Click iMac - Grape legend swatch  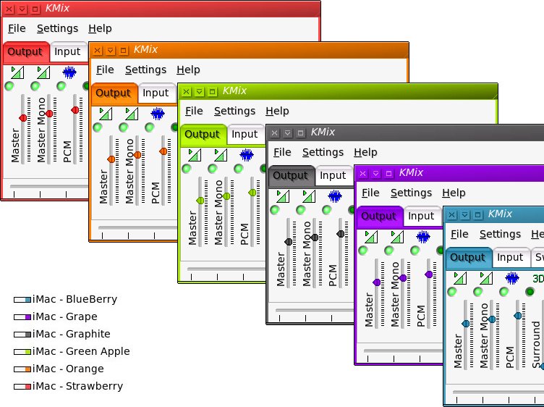22,316
